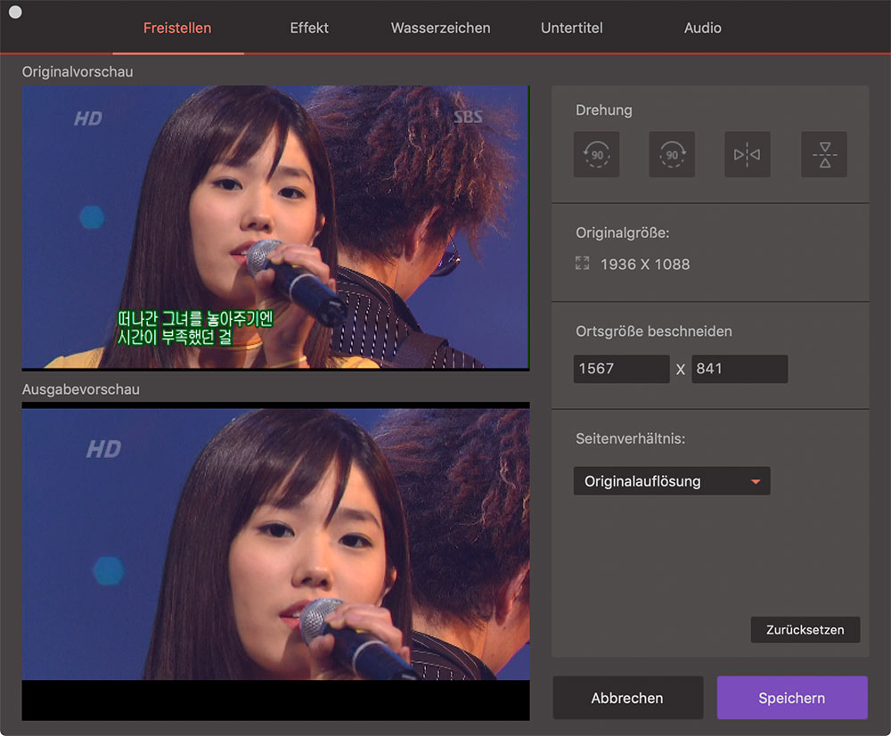This screenshot has width=891, height=736.
Task: Click the 'Originalvorschau' label
Action: click(78, 71)
